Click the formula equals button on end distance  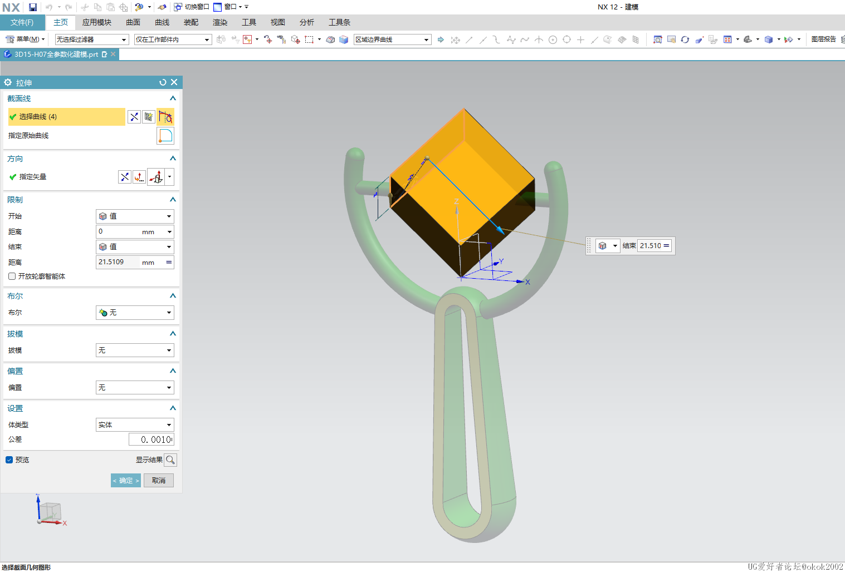[x=169, y=263]
